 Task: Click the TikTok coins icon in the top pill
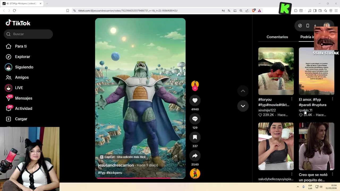tap(300, 26)
